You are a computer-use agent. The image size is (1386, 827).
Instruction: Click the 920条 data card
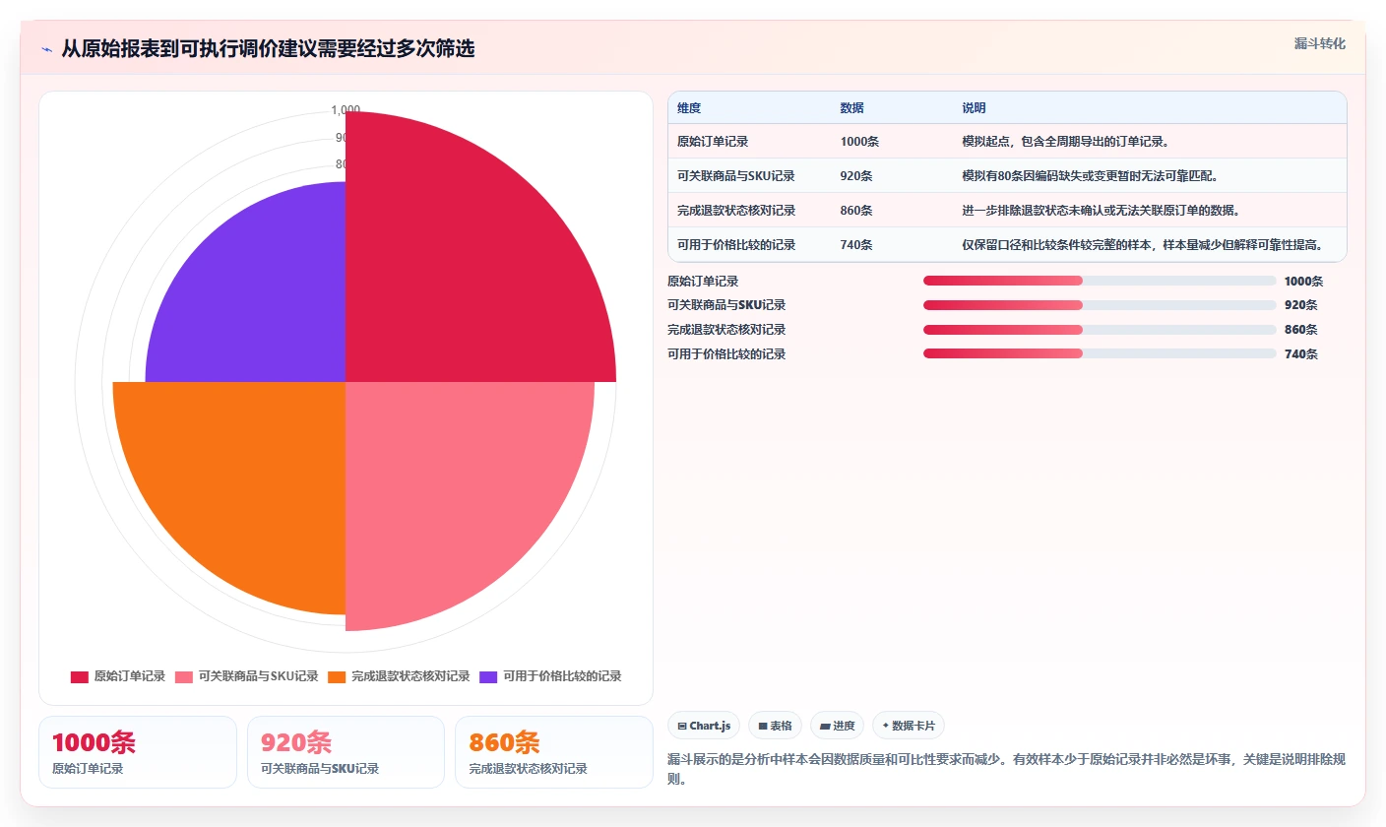[x=346, y=752]
